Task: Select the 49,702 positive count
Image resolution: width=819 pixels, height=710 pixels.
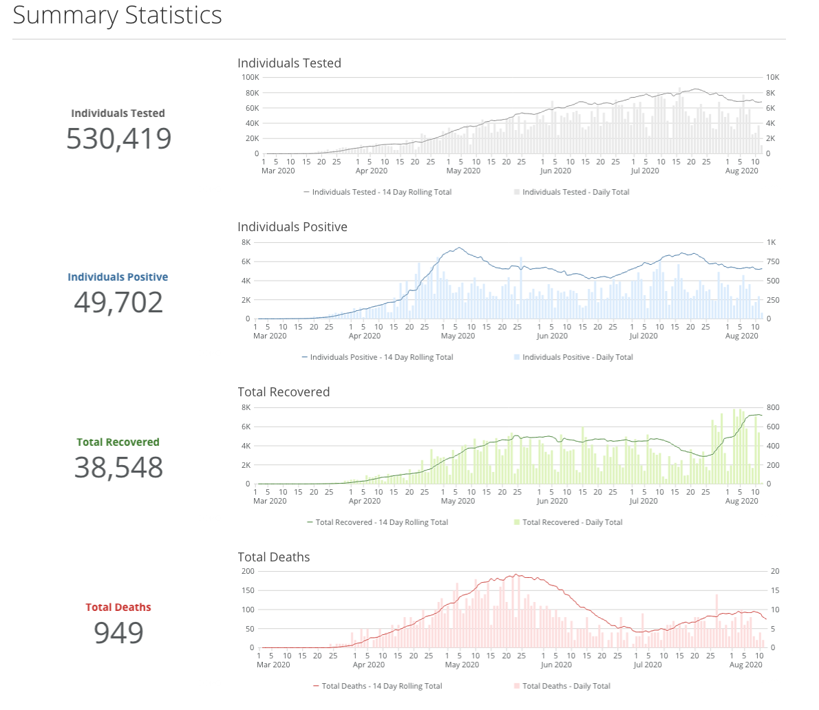Action: click(x=118, y=303)
